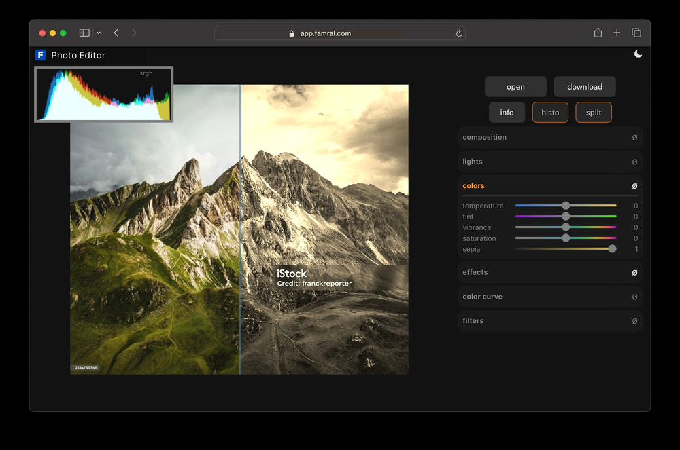Click the browser share icon
The height and width of the screenshot is (450, 680).
(x=598, y=32)
